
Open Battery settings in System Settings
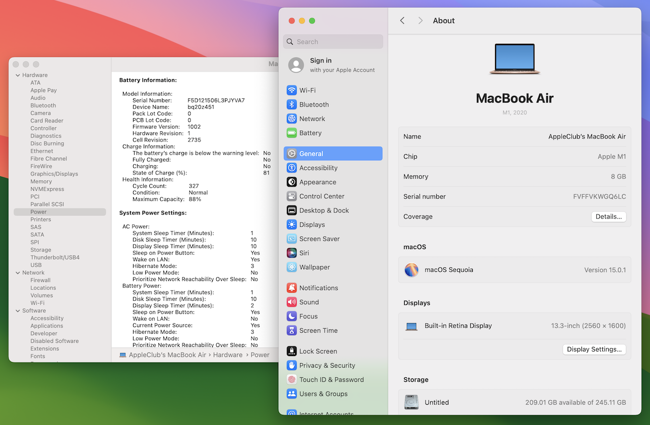pos(333,133)
